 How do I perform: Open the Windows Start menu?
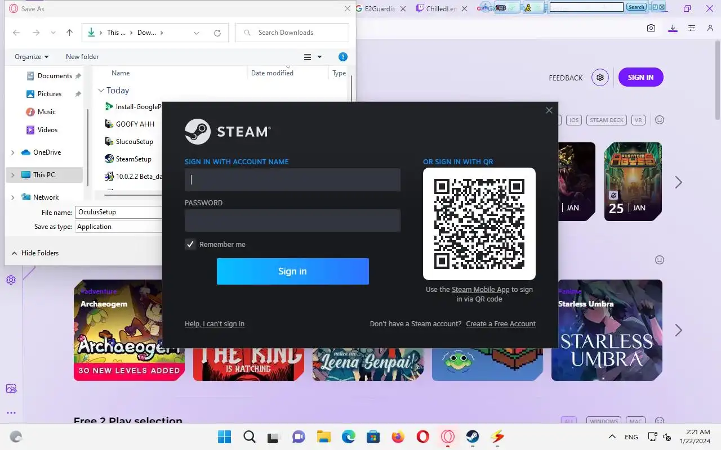(224, 436)
